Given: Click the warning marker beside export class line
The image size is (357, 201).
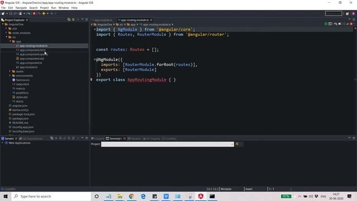Looking at the screenshot, I should (x=91, y=79).
